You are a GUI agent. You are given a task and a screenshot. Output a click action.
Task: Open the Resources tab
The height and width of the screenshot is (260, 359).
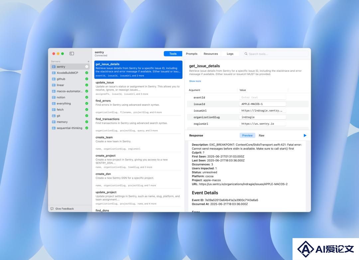(211, 54)
